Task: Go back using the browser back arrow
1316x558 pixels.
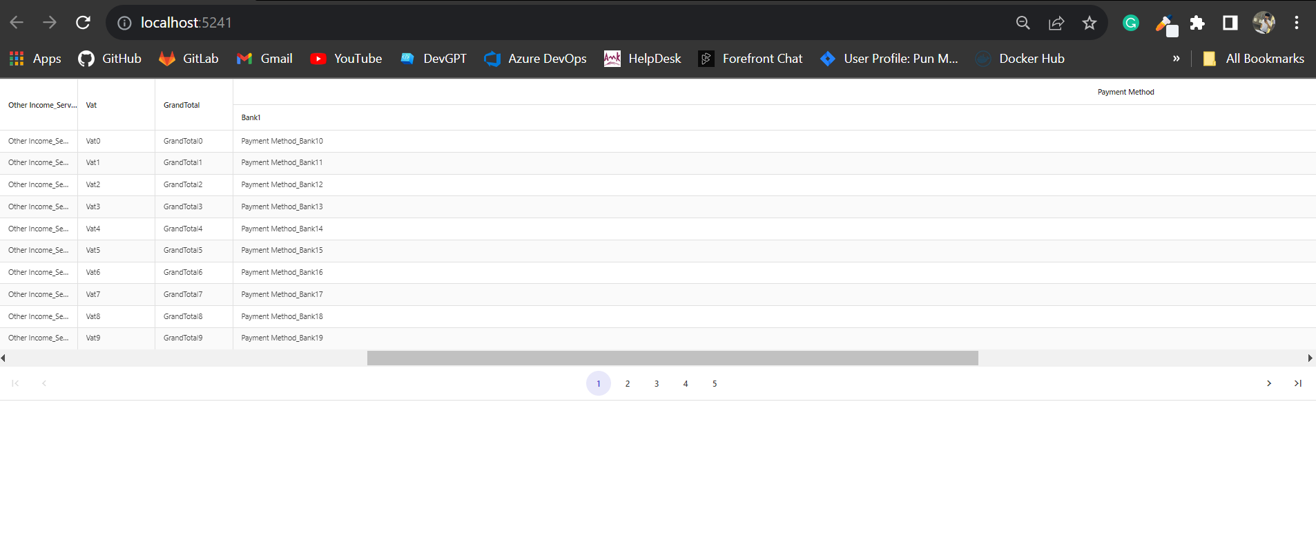Action: (17, 23)
